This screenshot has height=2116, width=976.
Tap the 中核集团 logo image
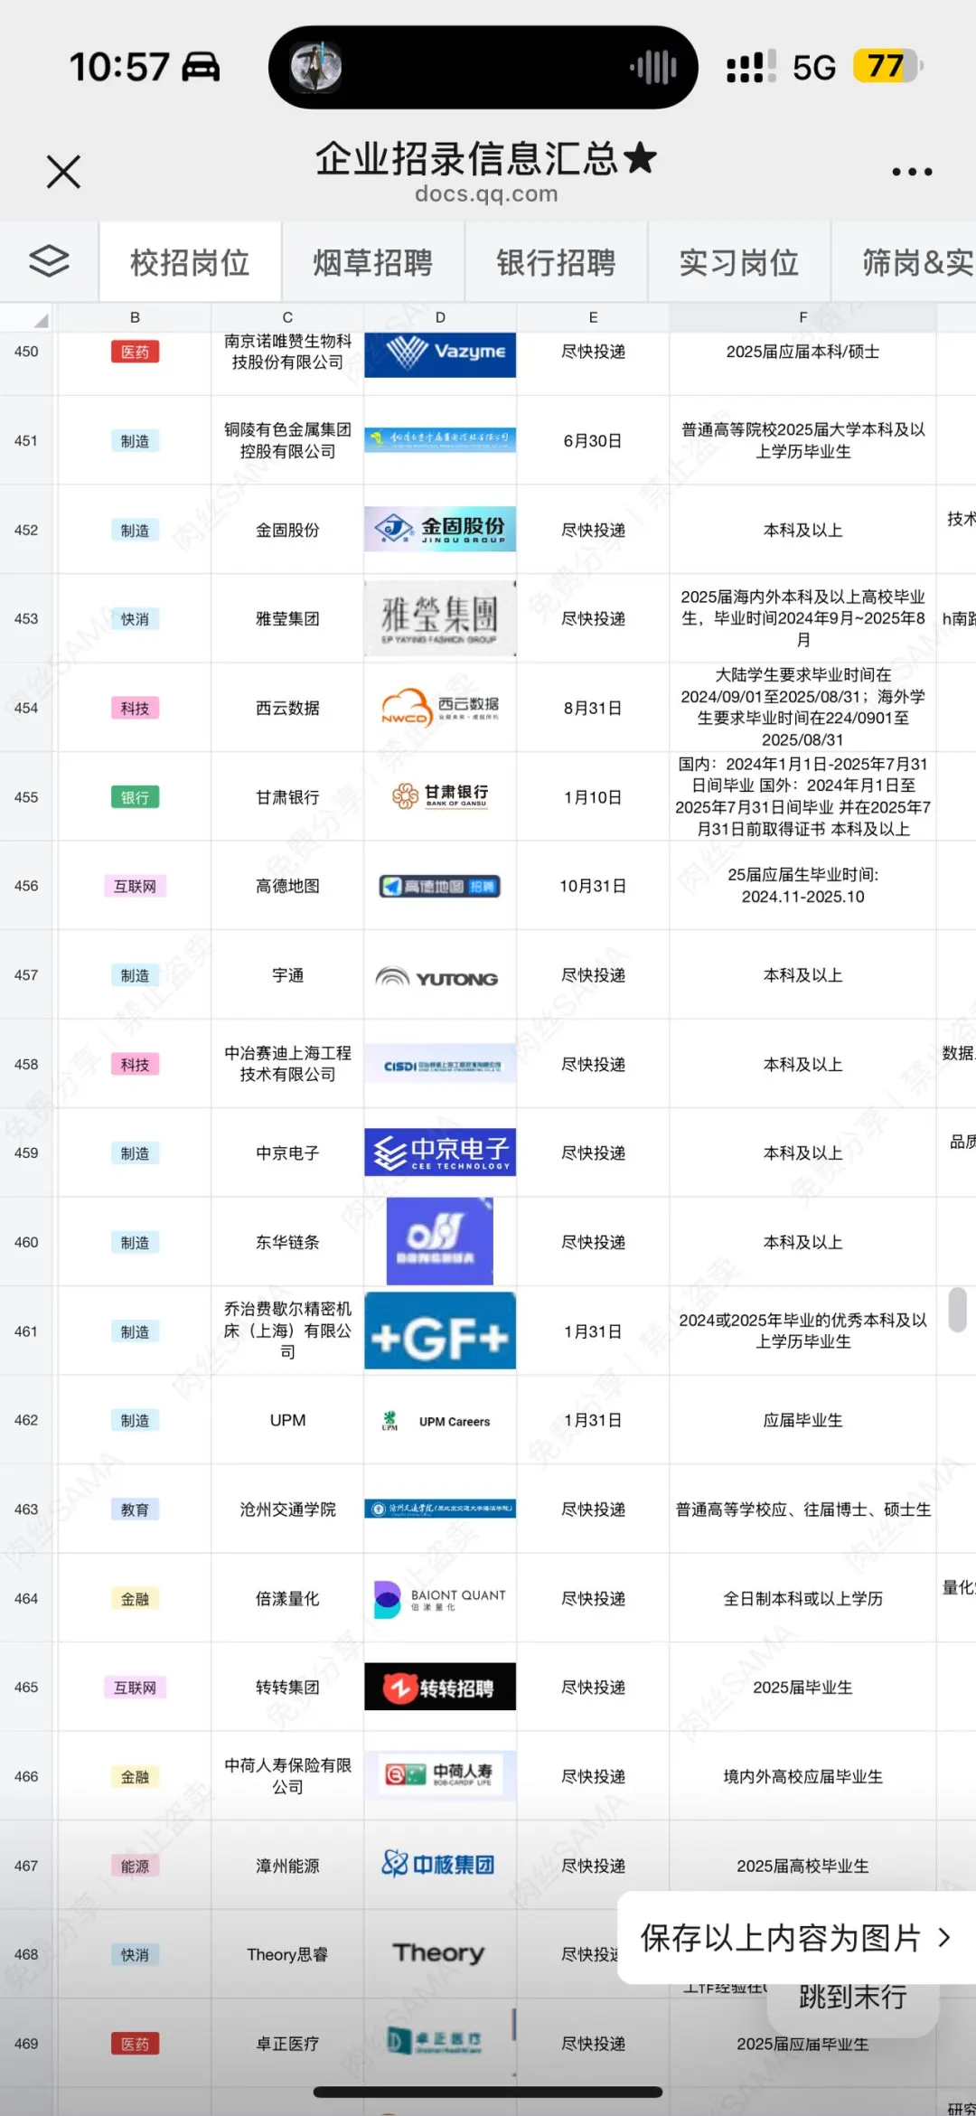(438, 1864)
